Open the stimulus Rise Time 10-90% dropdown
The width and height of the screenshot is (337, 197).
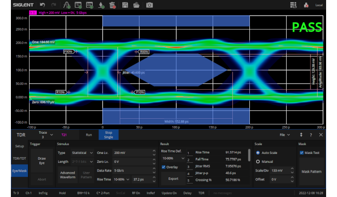pyautogui.click(x=122, y=179)
